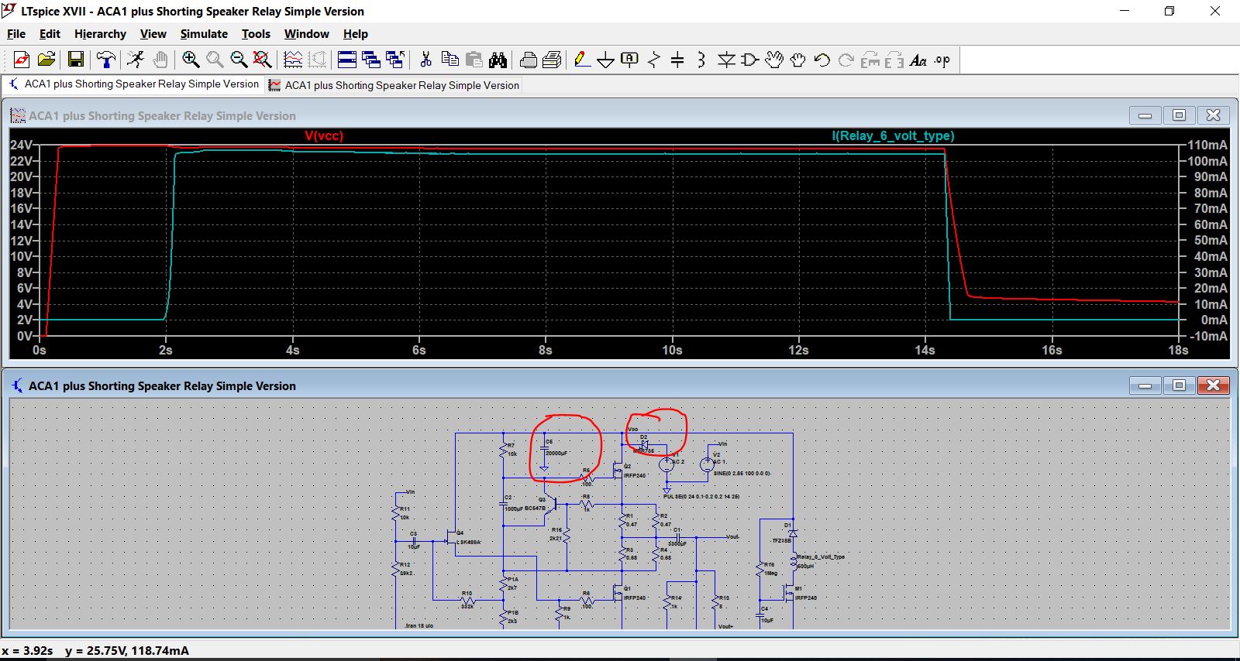
Task: Open the Control Panel hammer icon
Action: coord(106,60)
